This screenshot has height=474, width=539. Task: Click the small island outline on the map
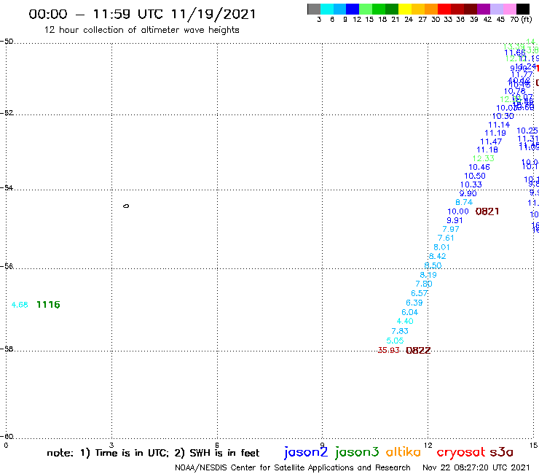tap(126, 206)
